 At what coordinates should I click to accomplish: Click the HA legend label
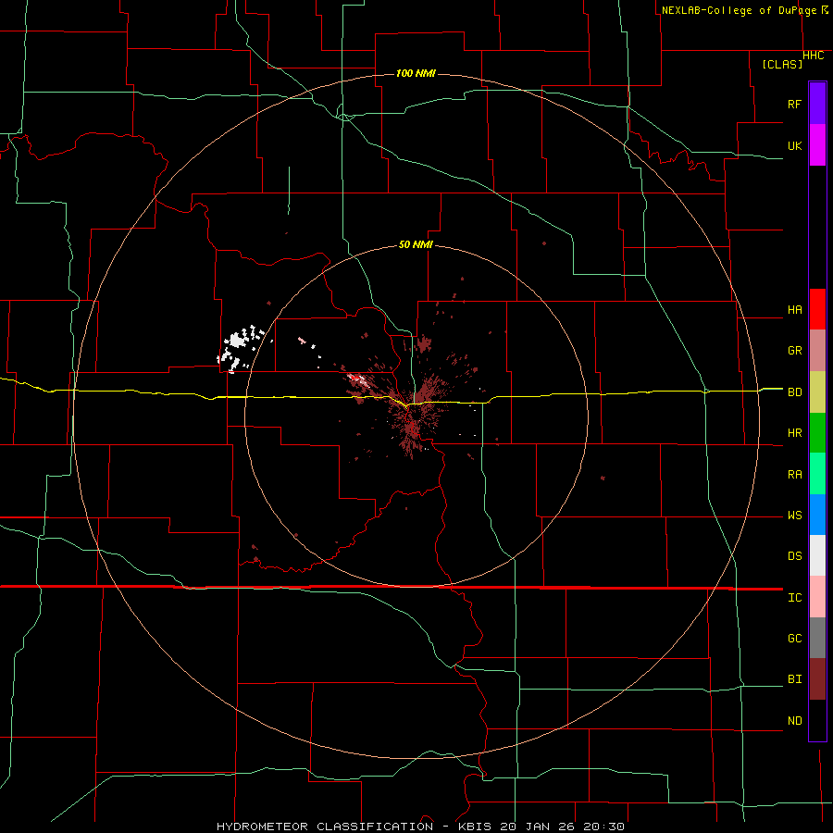tap(794, 309)
